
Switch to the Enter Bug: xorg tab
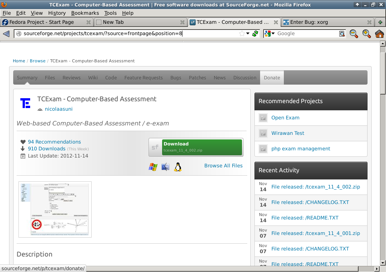tap(309, 22)
